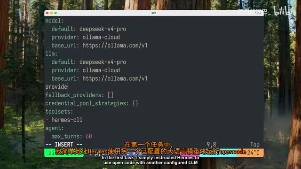Click "deepseek-v4-pro" value under model

coord(103,29)
